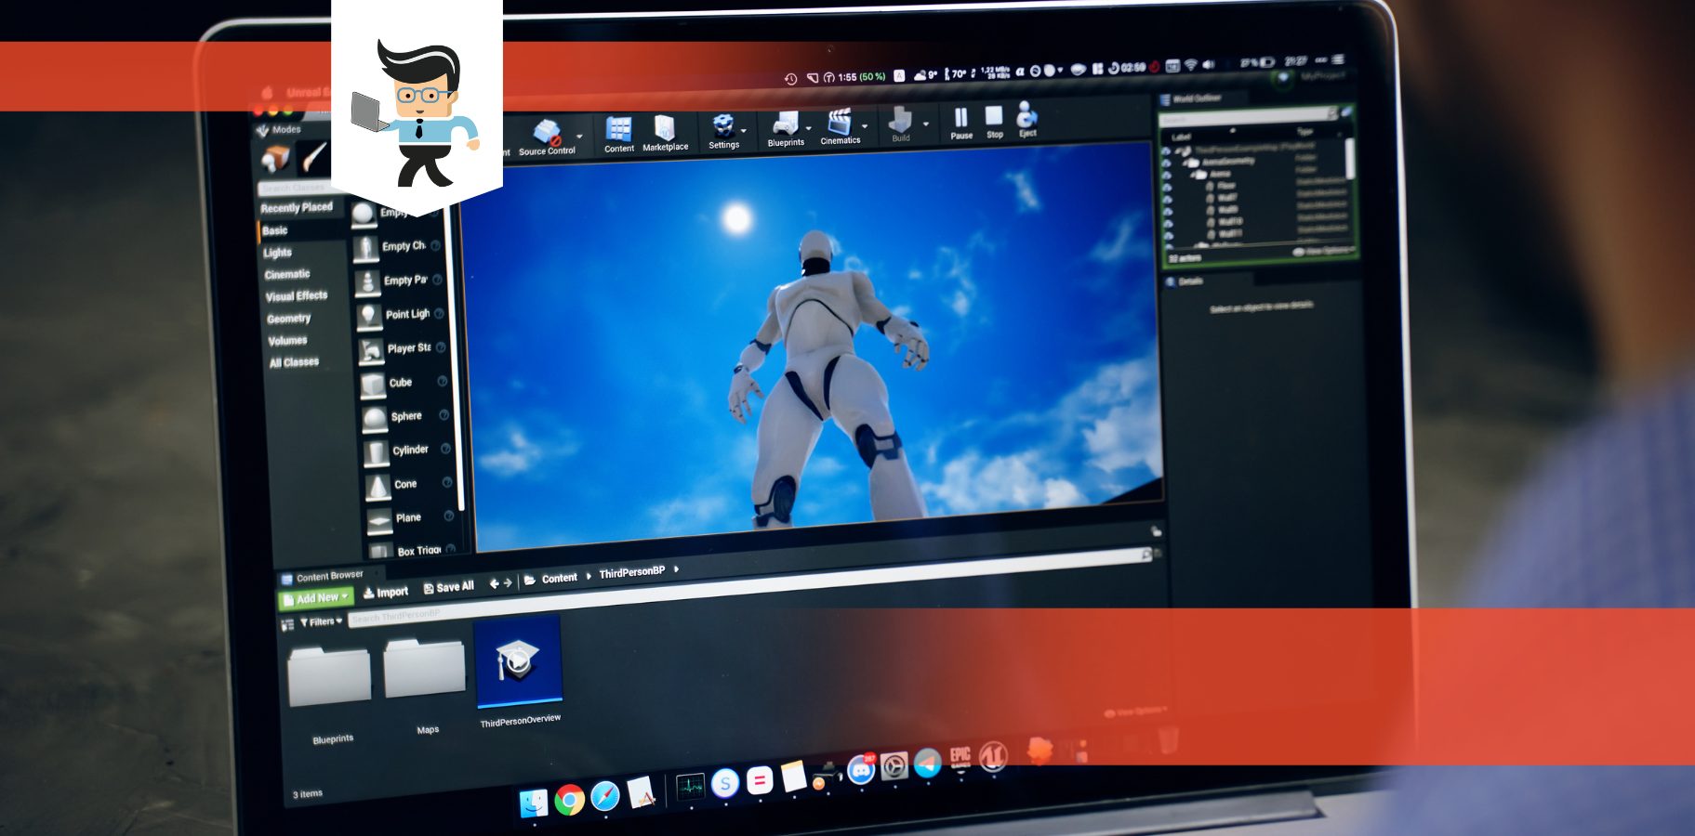The height and width of the screenshot is (836, 1695).
Task: Open the Filters dropdown in Content Browser
Action: [x=321, y=621]
